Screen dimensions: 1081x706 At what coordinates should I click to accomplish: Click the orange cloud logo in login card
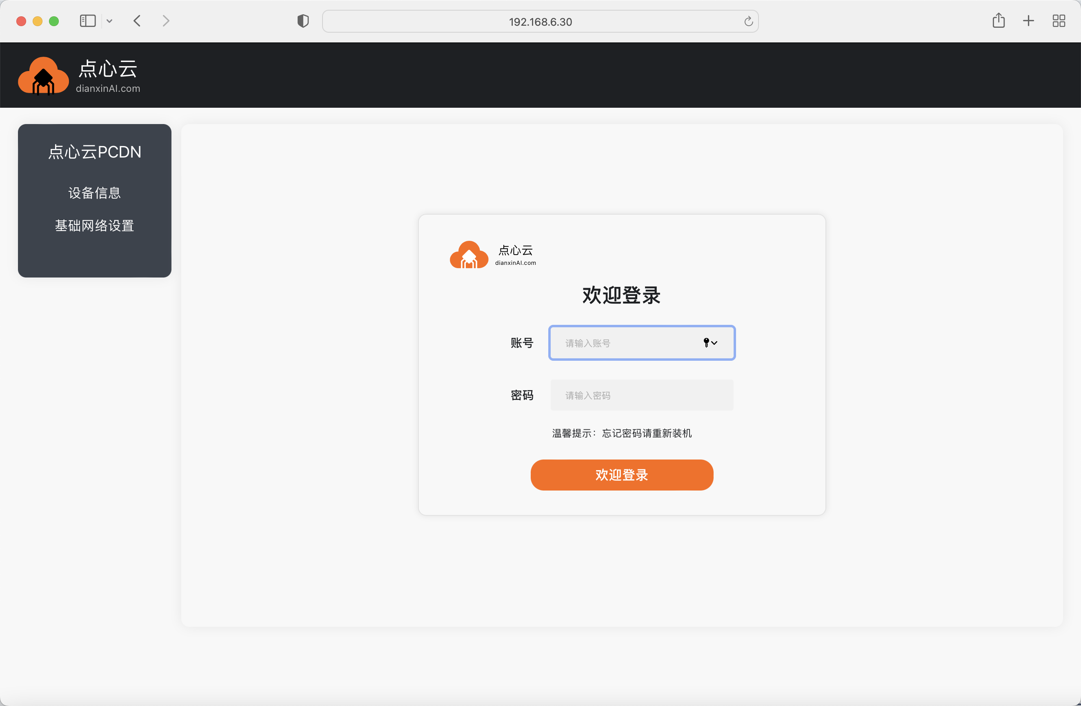(469, 255)
